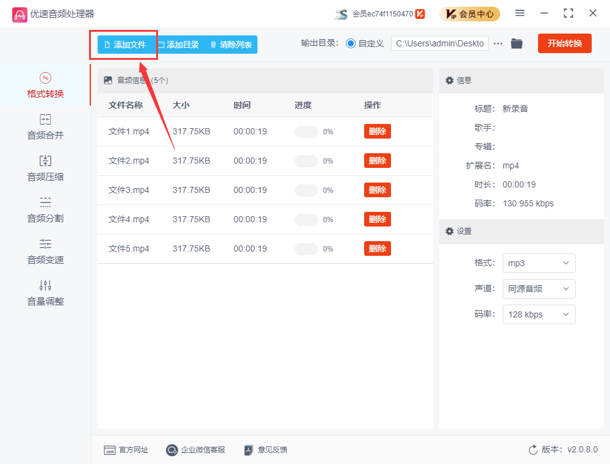
Task: Click the 文件名称 column header
Action: [x=125, y=105]
